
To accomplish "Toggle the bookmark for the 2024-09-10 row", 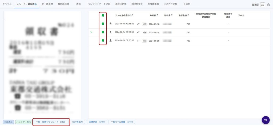I will 103,24.
